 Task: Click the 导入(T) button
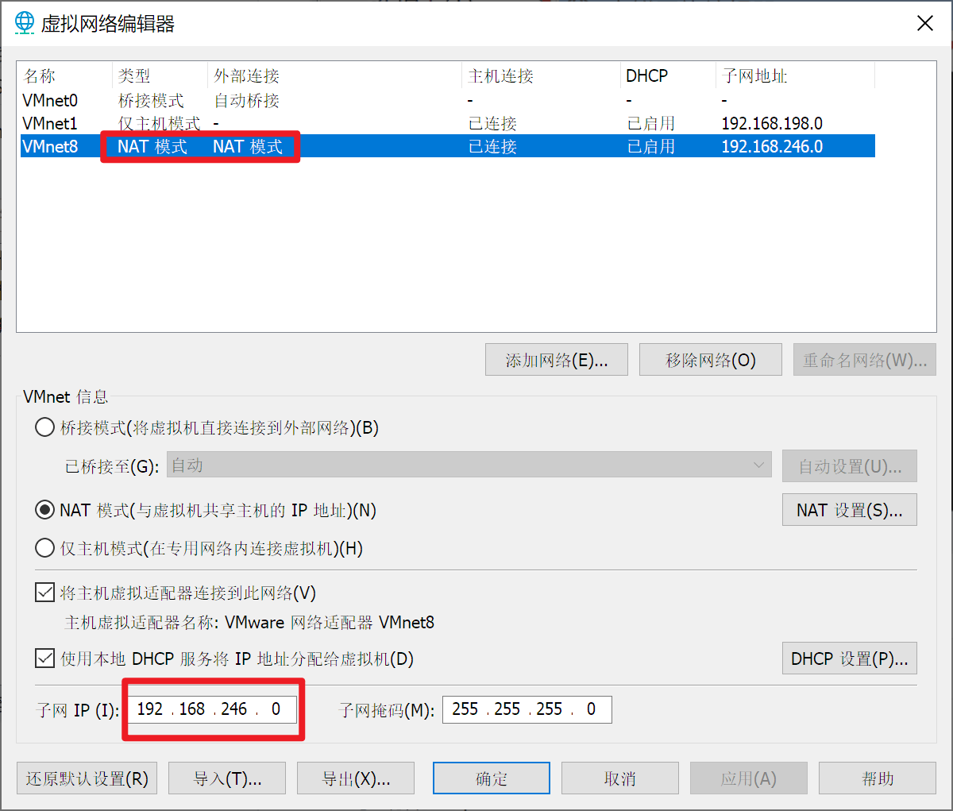(227, 778)
